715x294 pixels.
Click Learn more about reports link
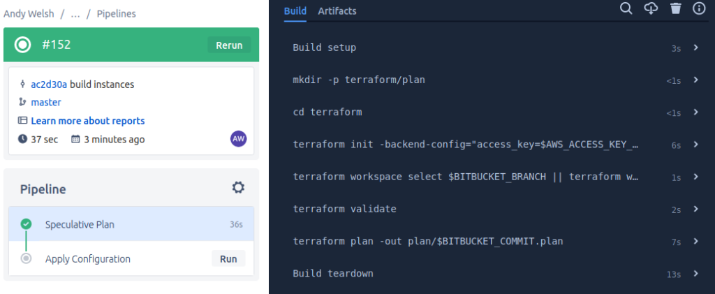coord(88,121)
